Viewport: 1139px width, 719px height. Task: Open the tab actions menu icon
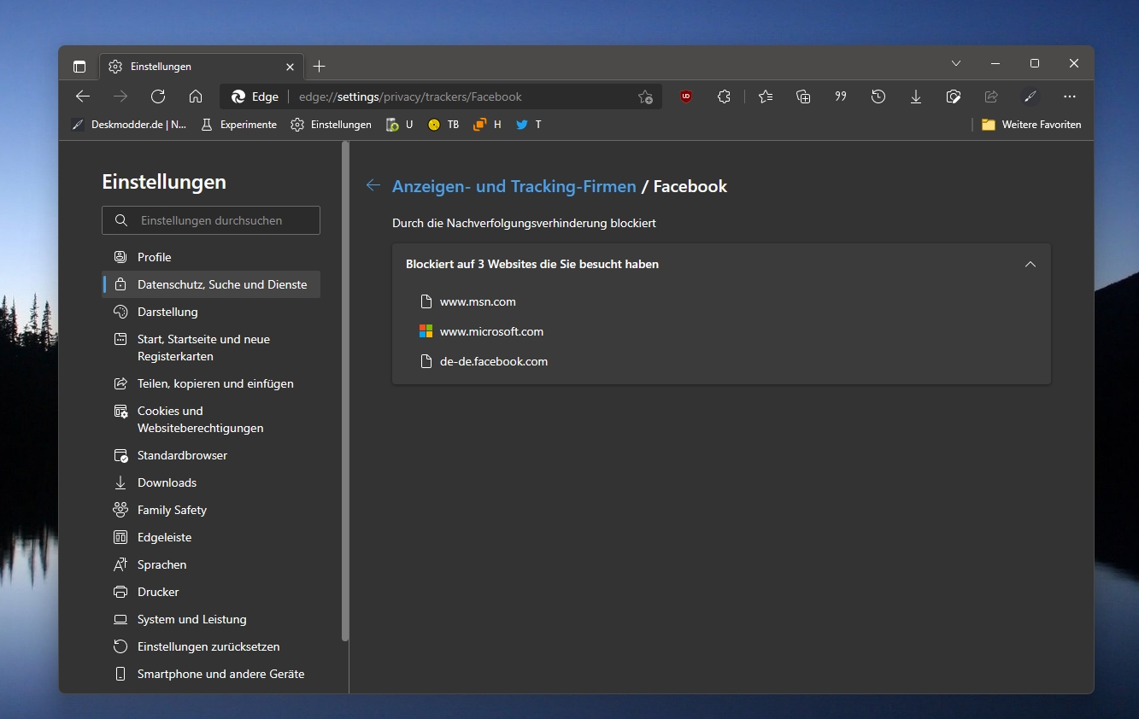tap(79, 66)
